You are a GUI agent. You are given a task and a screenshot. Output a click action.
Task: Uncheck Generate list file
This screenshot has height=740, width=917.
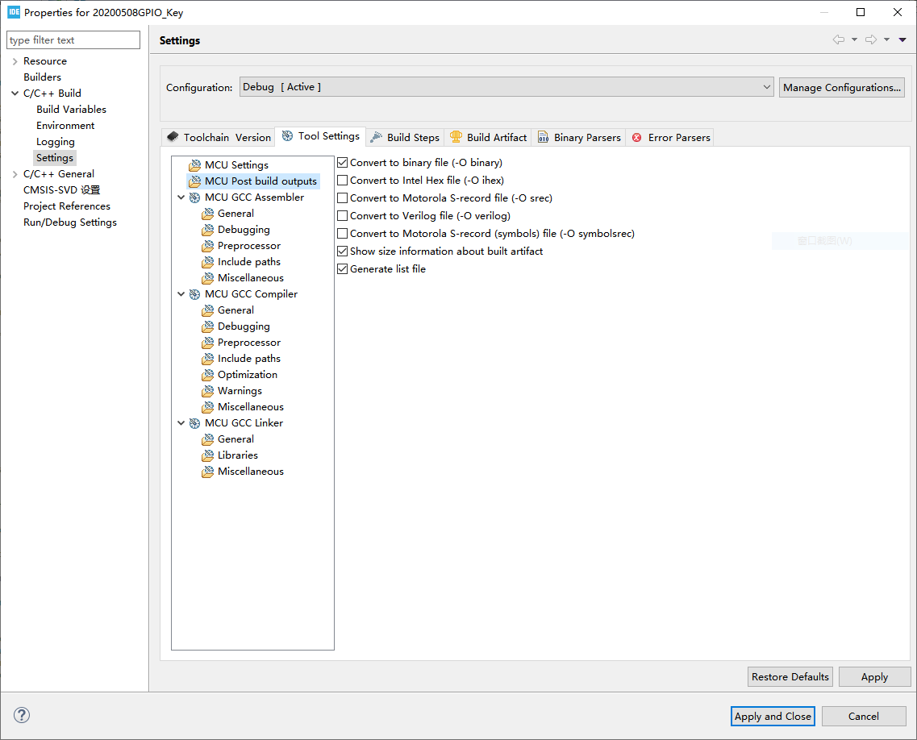342,268
